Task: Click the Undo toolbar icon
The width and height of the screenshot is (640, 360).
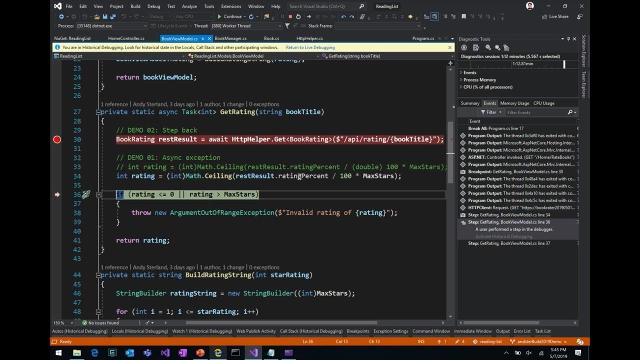Action: point(124,16)
